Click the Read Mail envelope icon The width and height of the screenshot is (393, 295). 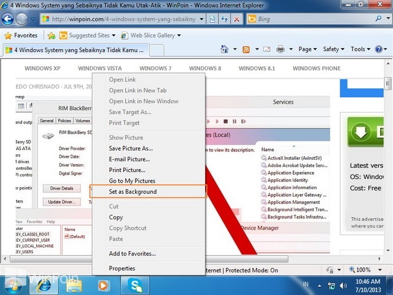[267, 49]
